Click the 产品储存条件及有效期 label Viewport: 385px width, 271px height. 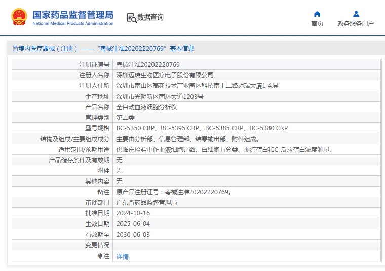(79, 160)
